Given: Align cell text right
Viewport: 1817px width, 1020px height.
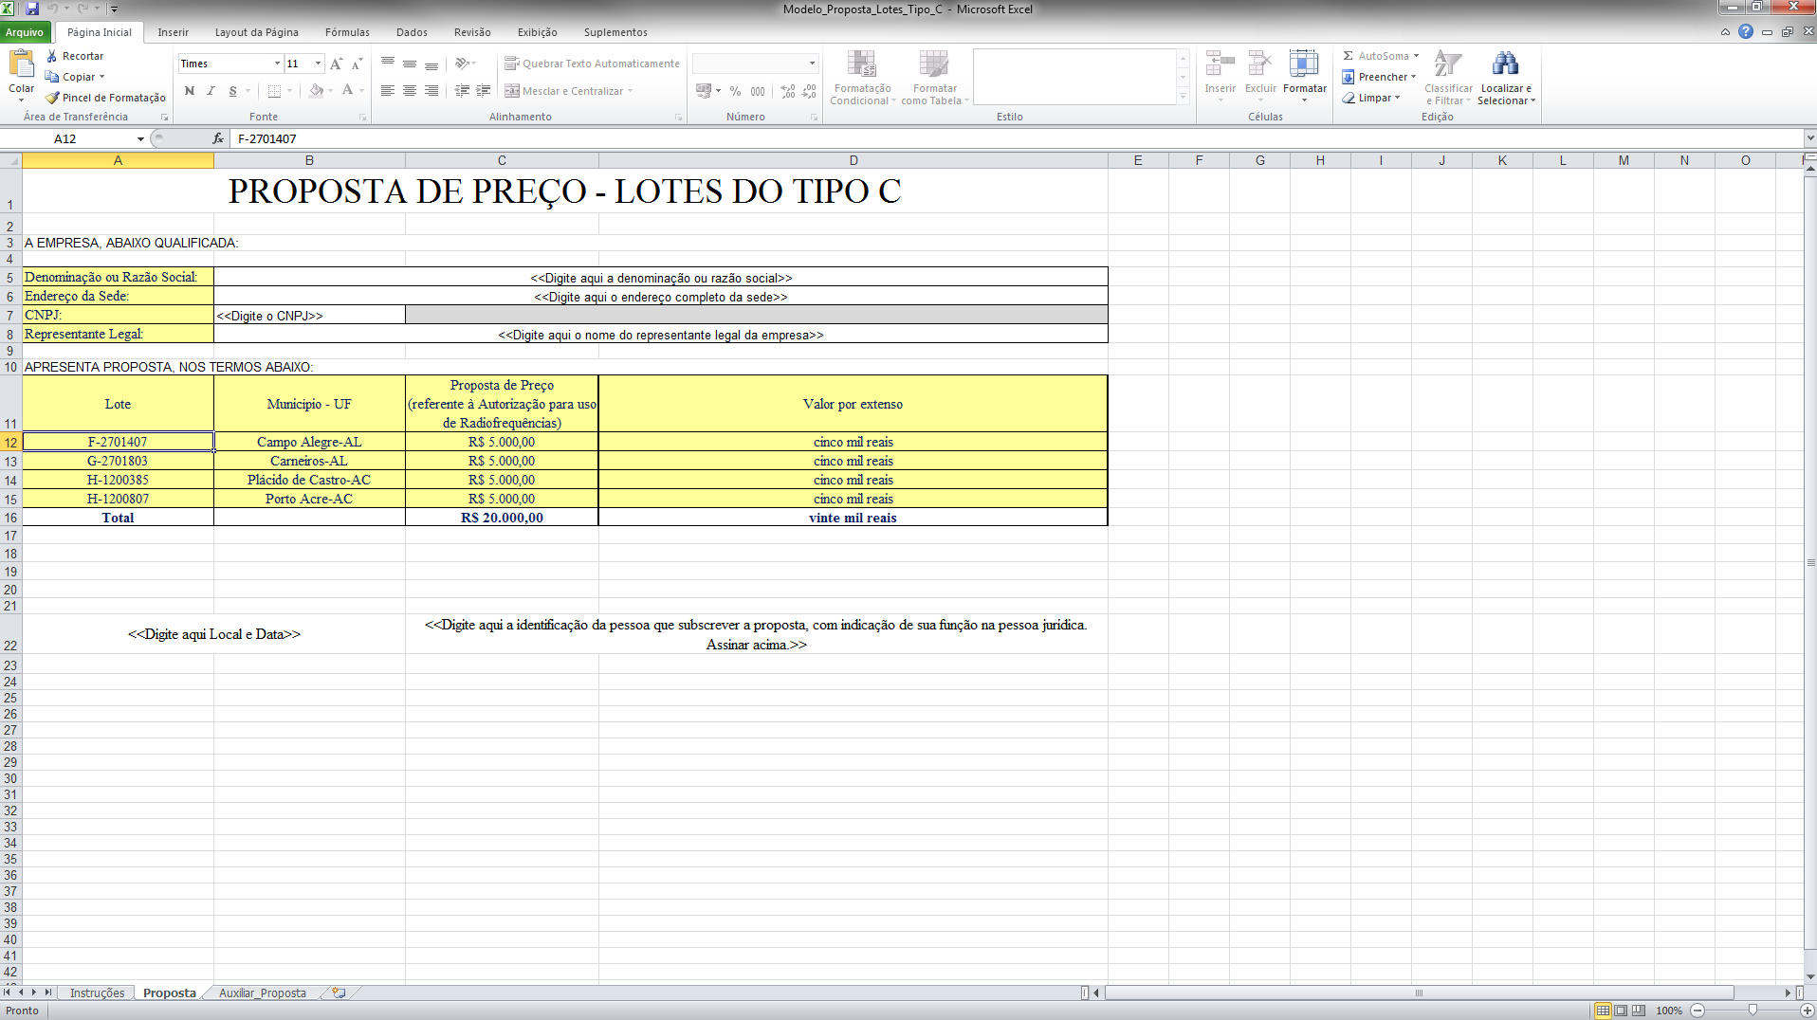Looking at the screenshot, I should click(x=431, y=91).
